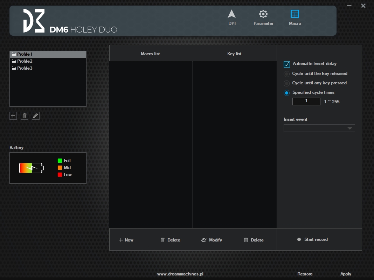Image resolution: width=374 pixels, height=280 pixels.
Task: Click the Key list column header
Action: [x=235, y=54]
